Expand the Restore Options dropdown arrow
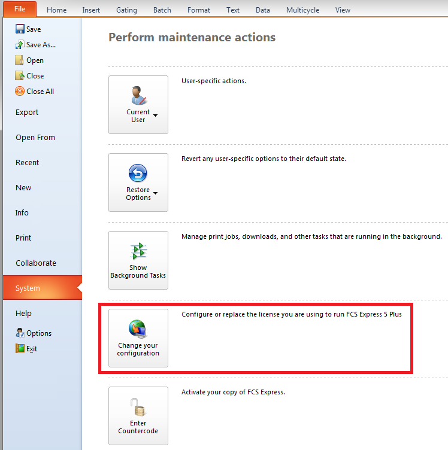 156,193
